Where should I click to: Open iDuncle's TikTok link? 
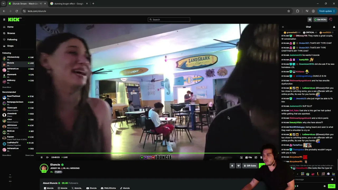coord(125,188)
